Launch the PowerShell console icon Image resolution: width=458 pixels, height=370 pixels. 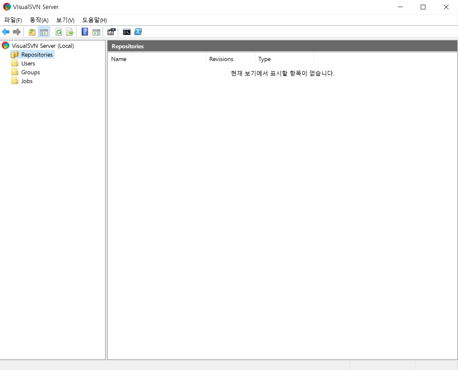138,32
